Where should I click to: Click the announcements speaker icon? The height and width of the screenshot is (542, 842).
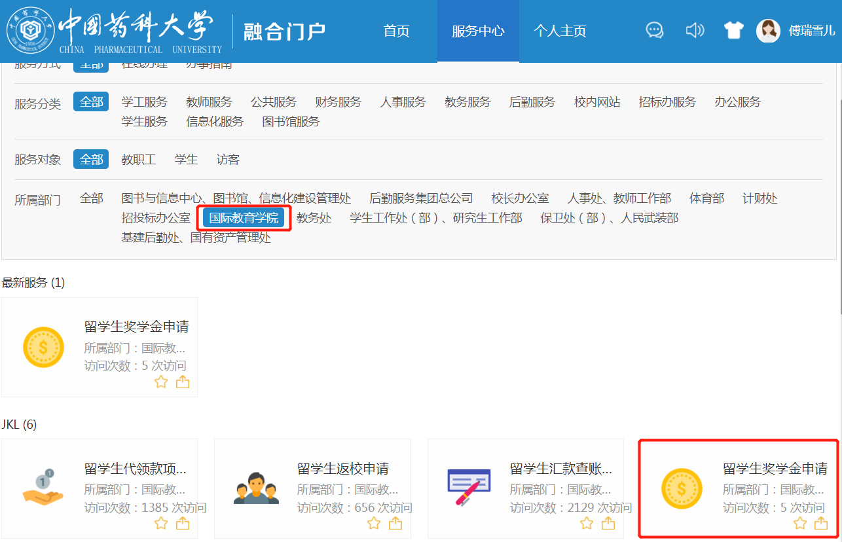coord(695,30)
